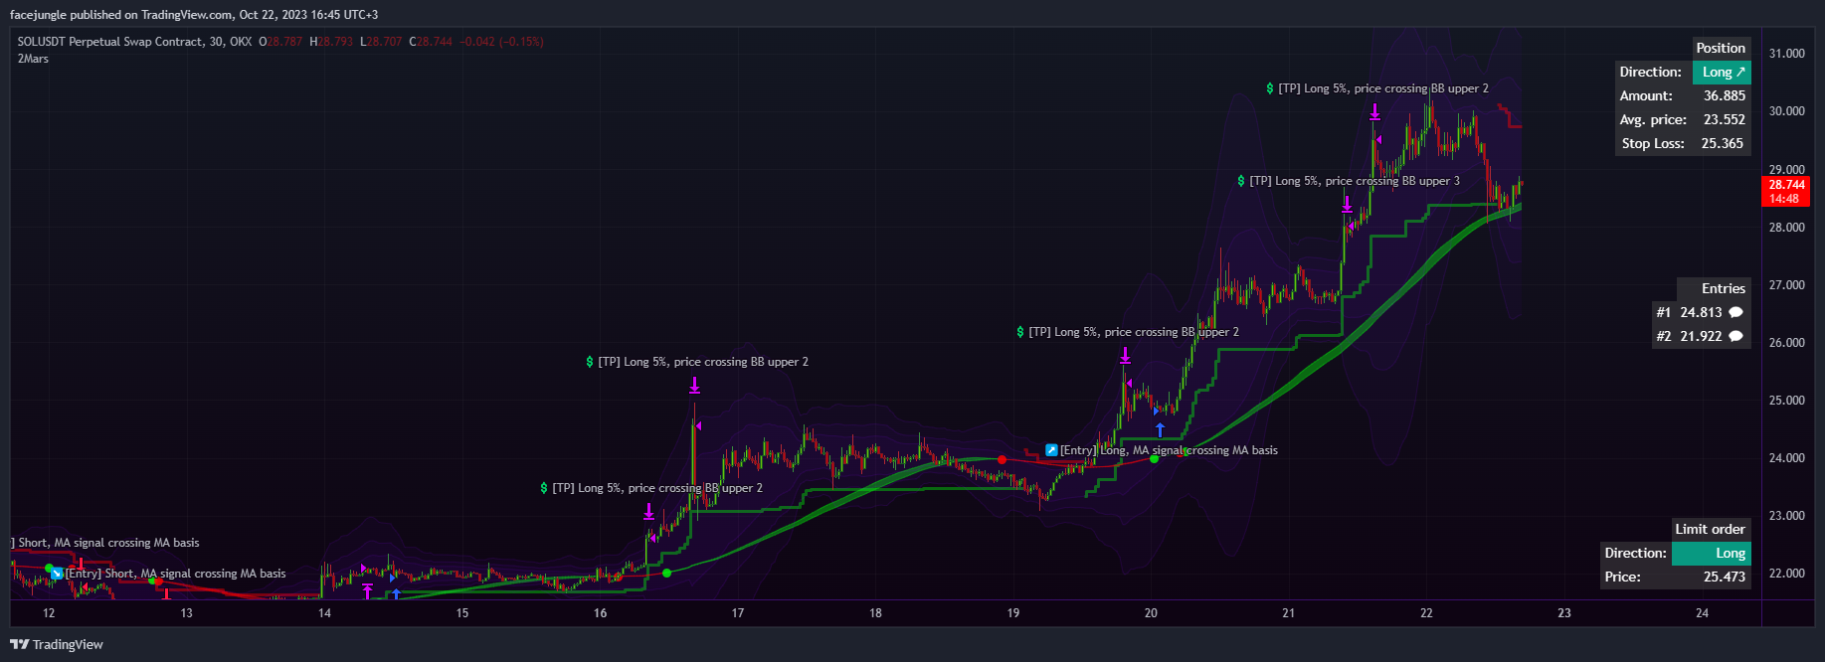Click the Avg. price: label
The image size is (1825, 662).
pyautogui.click(x=1653, y=119)
